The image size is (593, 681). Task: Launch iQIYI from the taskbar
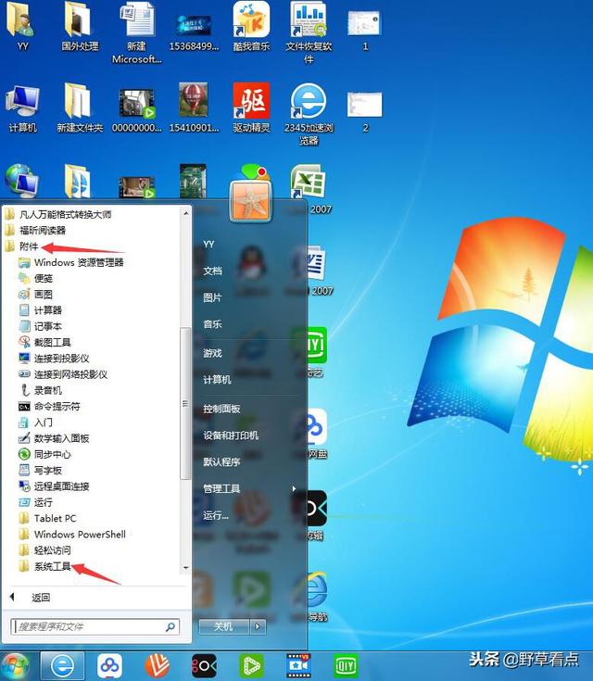coord(346,666)
